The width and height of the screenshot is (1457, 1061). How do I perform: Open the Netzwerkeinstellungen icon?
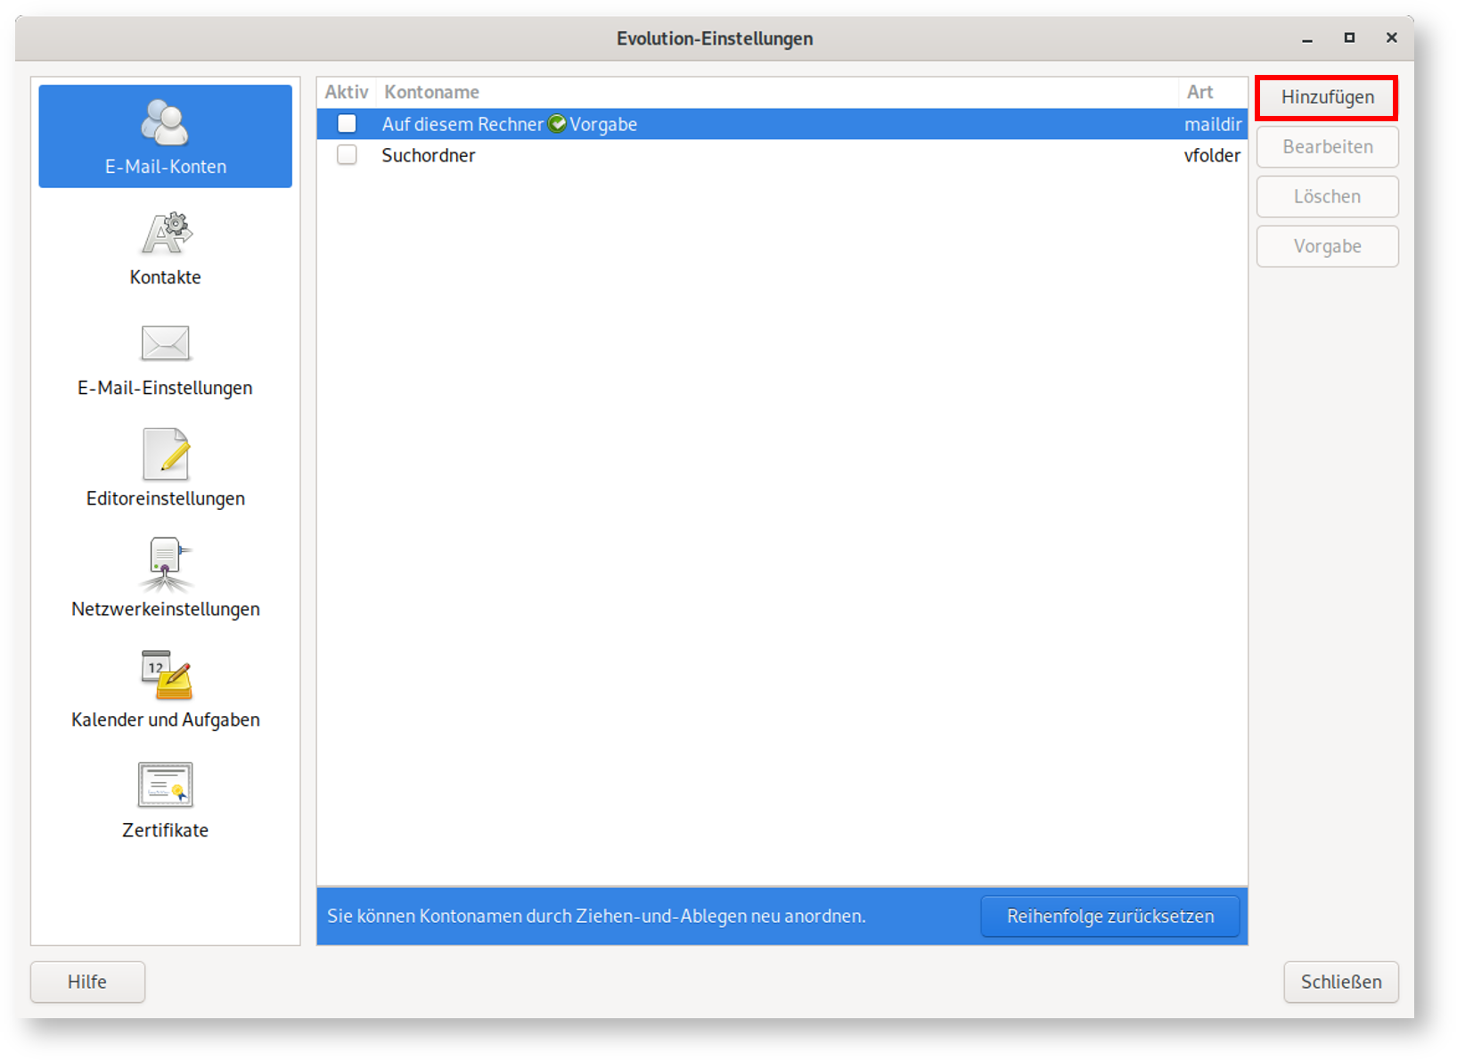click(166, 565)
